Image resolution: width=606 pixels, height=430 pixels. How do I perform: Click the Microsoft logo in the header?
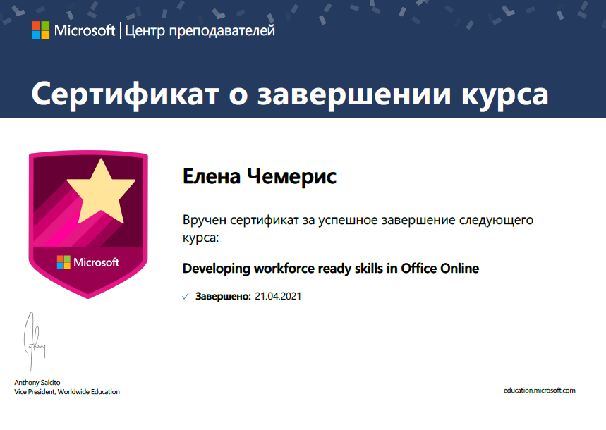[x=73, y=30]
